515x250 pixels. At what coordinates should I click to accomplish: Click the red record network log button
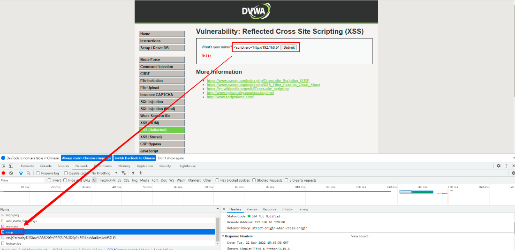4,173
